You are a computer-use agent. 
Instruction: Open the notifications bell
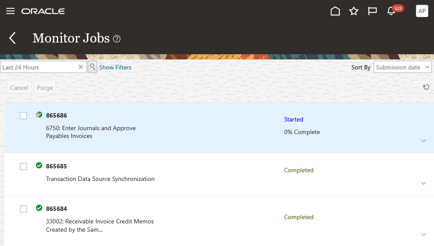(391, 12)
